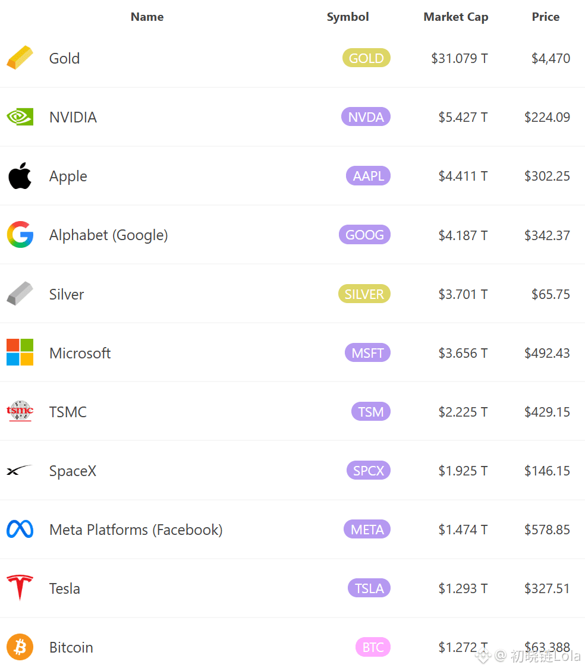Screen dimensions: 585x671
Task: Sort by the Market Cap column header
Action: click(456, 17)
